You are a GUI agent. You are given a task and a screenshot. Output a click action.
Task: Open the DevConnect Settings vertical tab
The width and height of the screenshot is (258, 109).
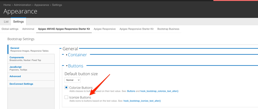pyautogui.click(x=31, y=84)
